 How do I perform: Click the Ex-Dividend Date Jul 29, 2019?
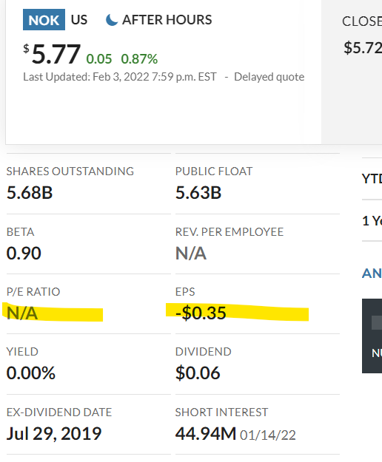pos(54,434)
